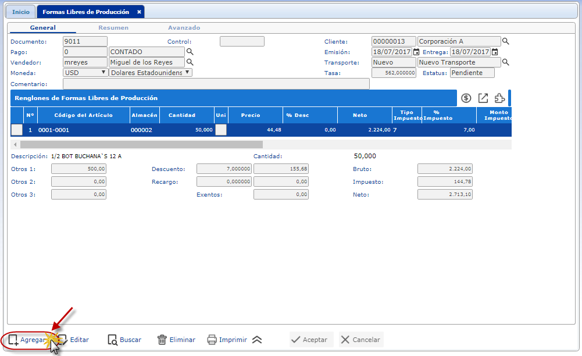
Task: Click the export arrow icon above grid
Action: 483,98
